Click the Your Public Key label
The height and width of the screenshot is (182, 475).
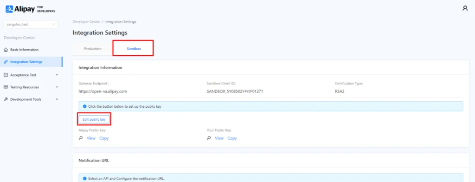(x=219, y=130)
